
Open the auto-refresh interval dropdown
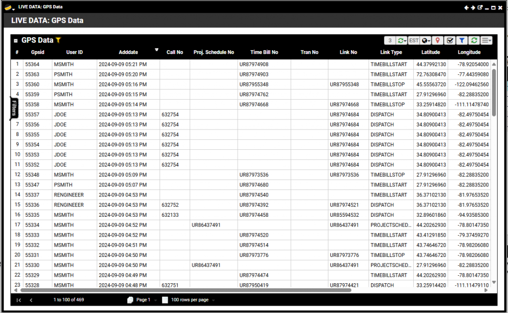pyautogui.click(x=402, y=41)
